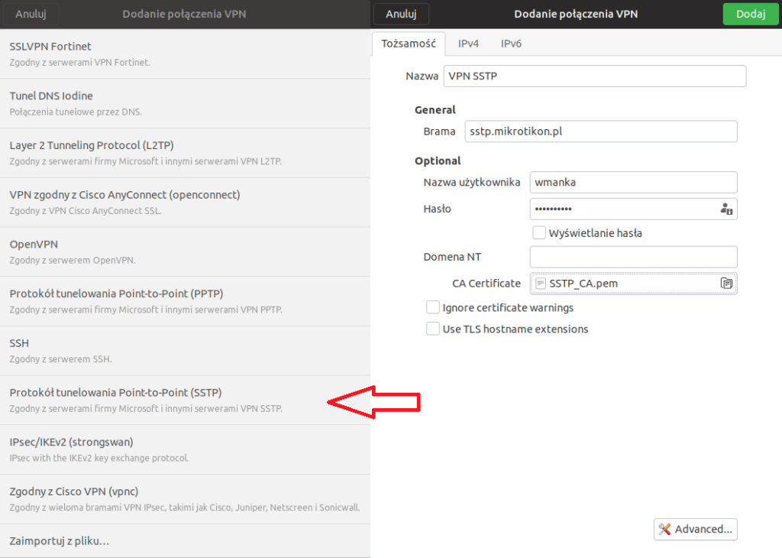Click Anuluj in the left VPN type list
782x558 pixels.
tap(31, 14)
